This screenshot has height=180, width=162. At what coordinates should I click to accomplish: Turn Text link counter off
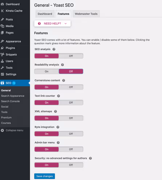71,102
